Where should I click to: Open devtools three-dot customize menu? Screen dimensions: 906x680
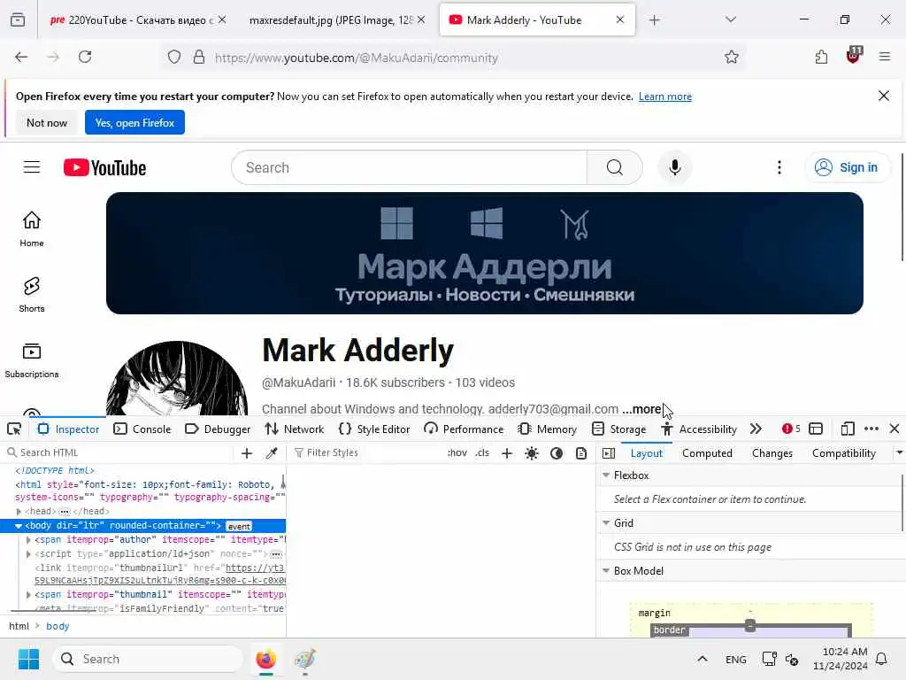[x=871, y=429]
